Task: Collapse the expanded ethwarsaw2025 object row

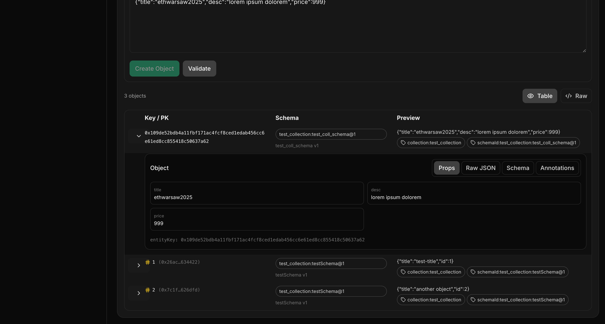Action: point(138,136)
